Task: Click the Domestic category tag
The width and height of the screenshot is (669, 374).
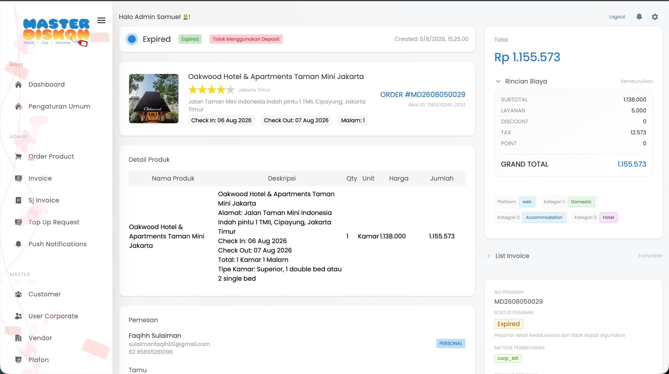Action: pos(581,202)
